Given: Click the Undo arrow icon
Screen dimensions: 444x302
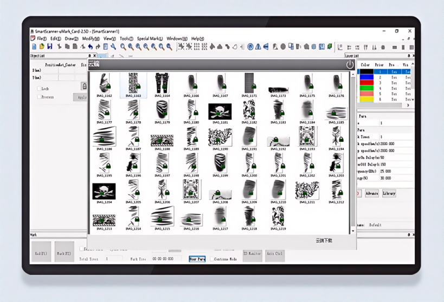Looking at the screenshot, I should (x=90, y=47).
